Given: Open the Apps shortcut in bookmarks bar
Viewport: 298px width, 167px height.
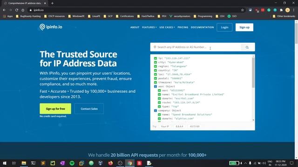Looking at the screenshot, I should tap(8, 16).
